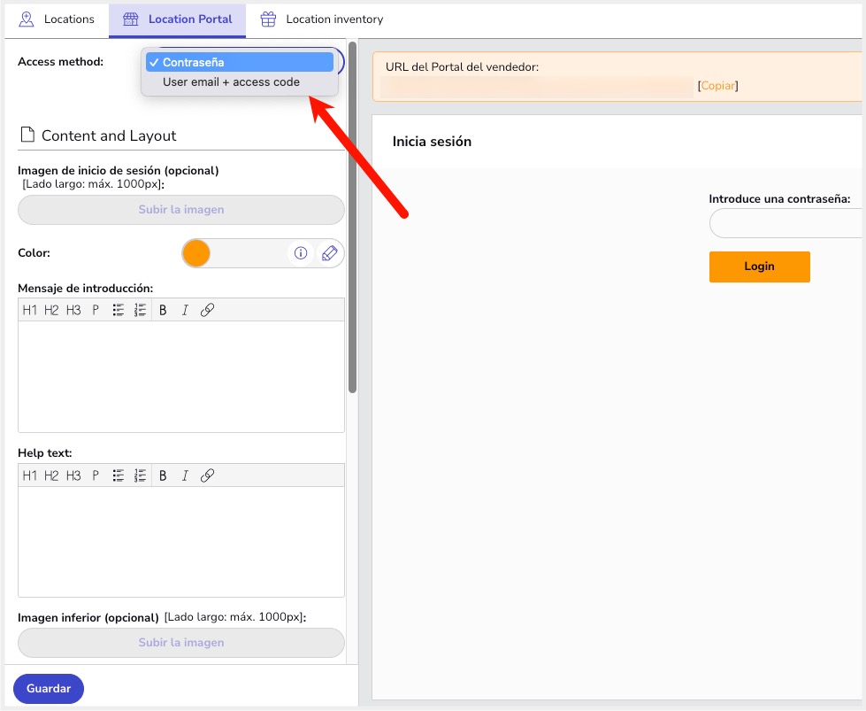Apply numbered list in Mensaje de introducción editor
Viewport: 866px width, 711px height.
click(x=141, y=310)
